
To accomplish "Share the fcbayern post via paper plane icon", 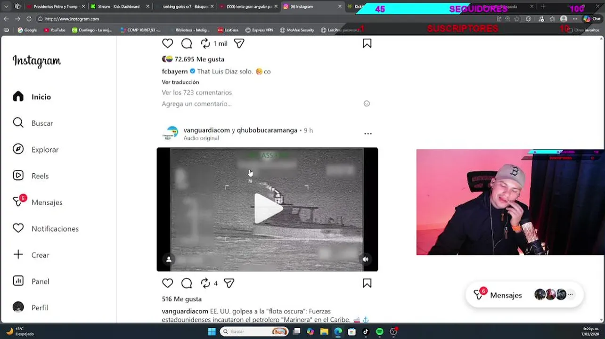I will click(x=239, y=43).
